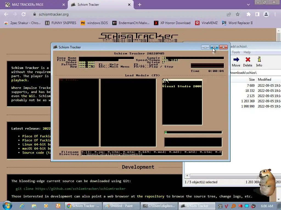Open the XP Horror Download bookmark

pos(172,23)
